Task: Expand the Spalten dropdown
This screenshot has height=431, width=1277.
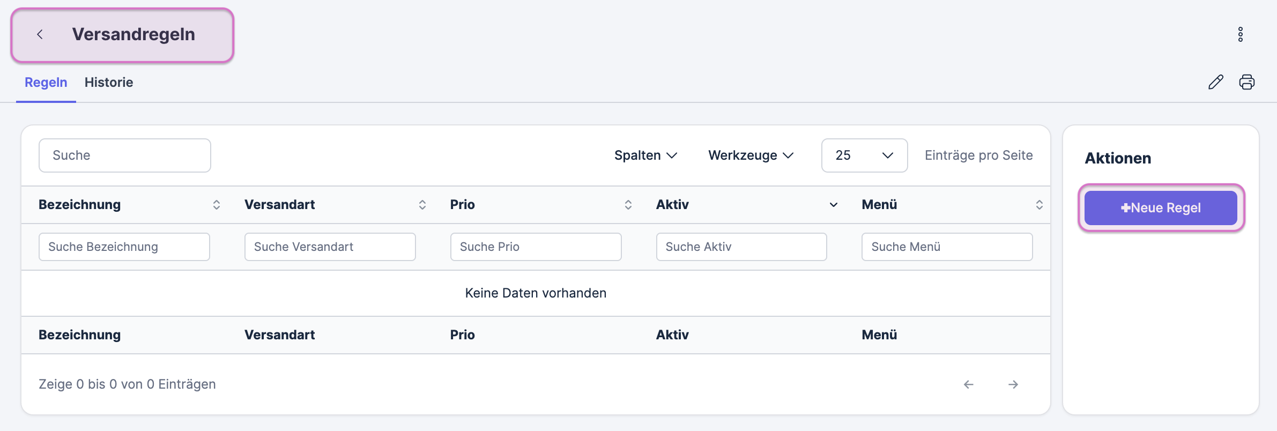Action: 645,155
